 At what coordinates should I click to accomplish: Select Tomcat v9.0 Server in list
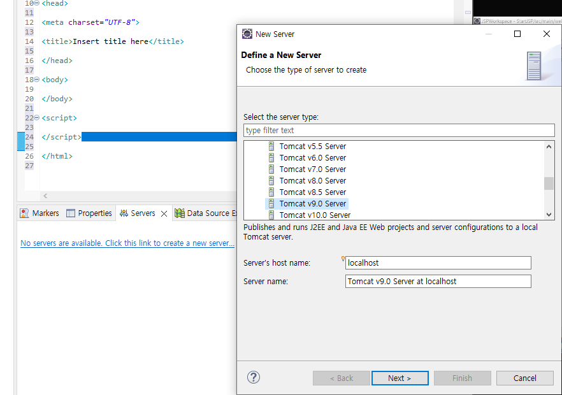click(312, 204)
